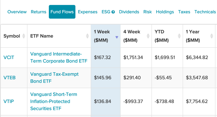Open the Taxes tab
Screen dimensions: 217x117
184,12
